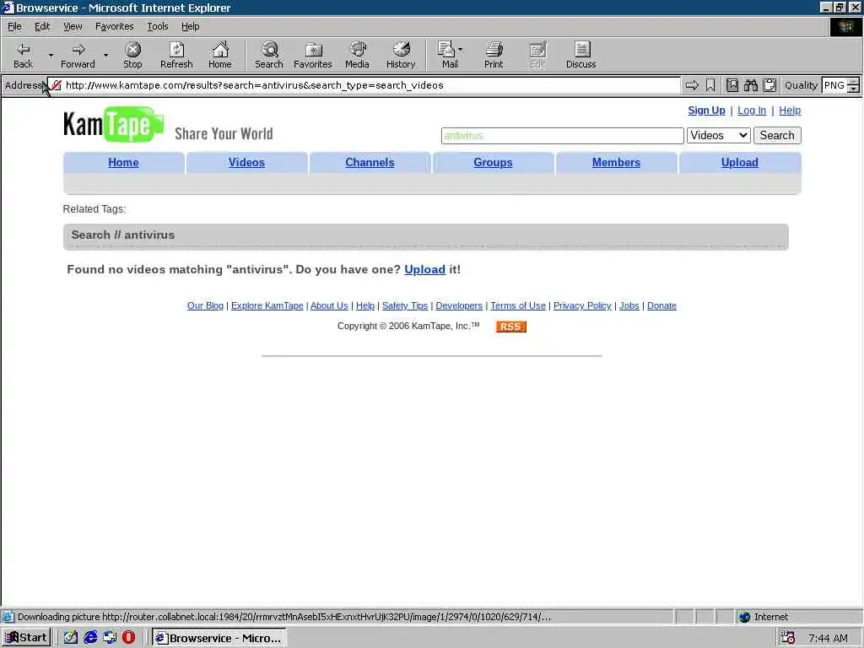
Task: Click the Browservice taskbar button
Action: 219,638
